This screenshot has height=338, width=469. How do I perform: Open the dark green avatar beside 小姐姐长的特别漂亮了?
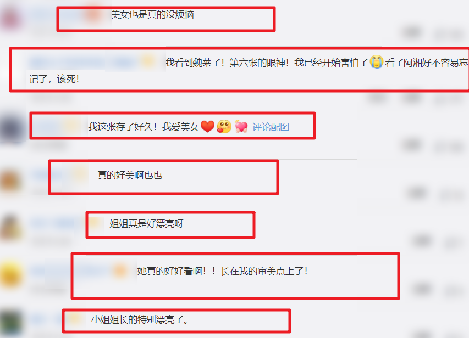point(11,323)
